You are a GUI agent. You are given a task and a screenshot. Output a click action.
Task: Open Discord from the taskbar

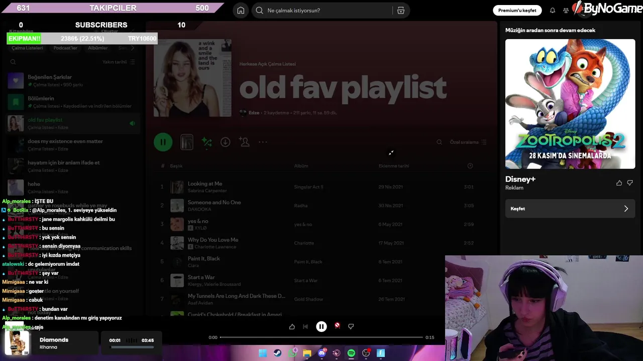click(322, 353)
